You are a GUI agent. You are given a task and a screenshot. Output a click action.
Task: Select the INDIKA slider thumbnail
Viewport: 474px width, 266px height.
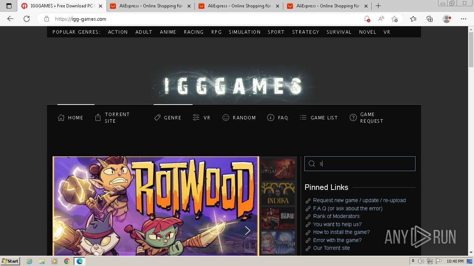click(x=278, y=194)
